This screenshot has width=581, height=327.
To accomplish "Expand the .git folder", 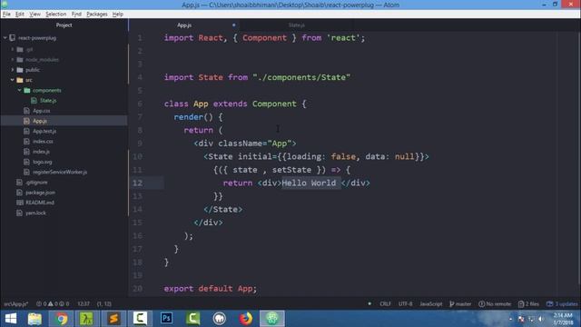I will click(13, 49).
